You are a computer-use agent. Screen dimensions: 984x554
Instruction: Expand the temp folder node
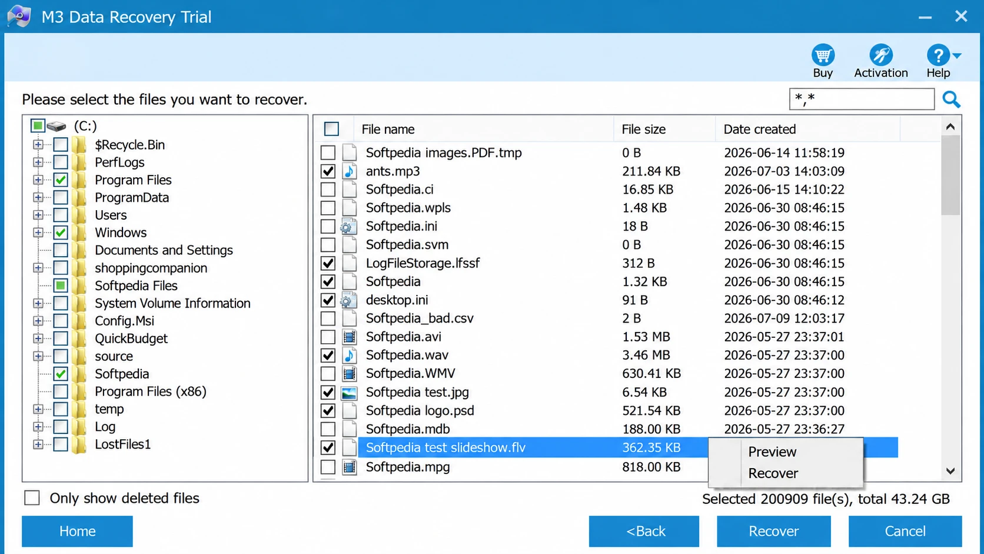38,409
